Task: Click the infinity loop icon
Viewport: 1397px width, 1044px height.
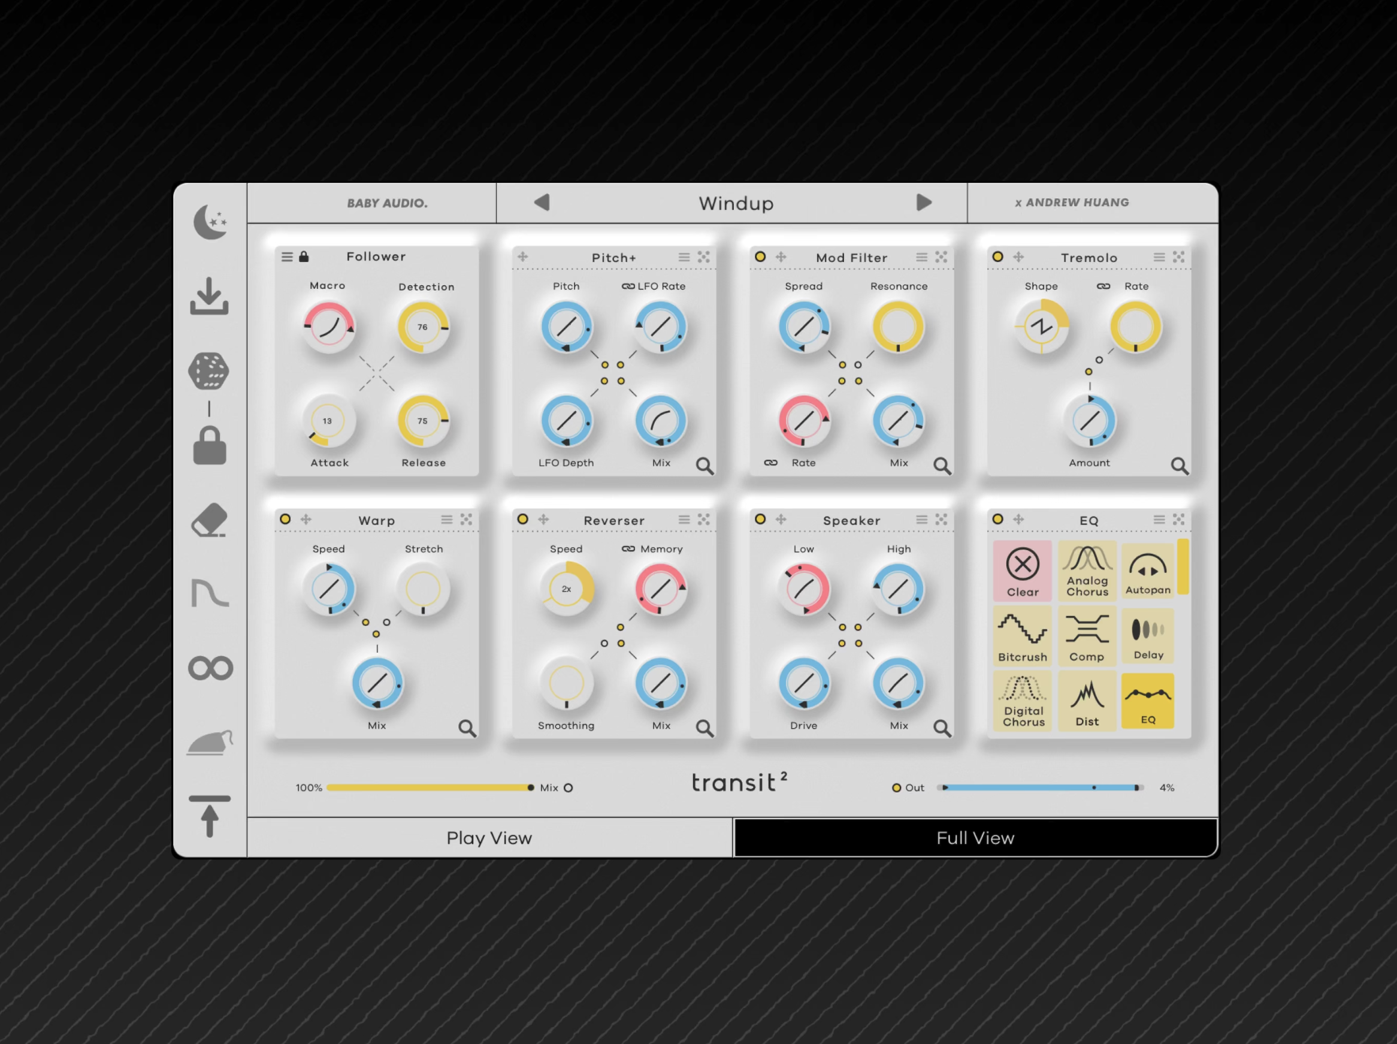Action: pyautogui.click(x=210, y=668)
